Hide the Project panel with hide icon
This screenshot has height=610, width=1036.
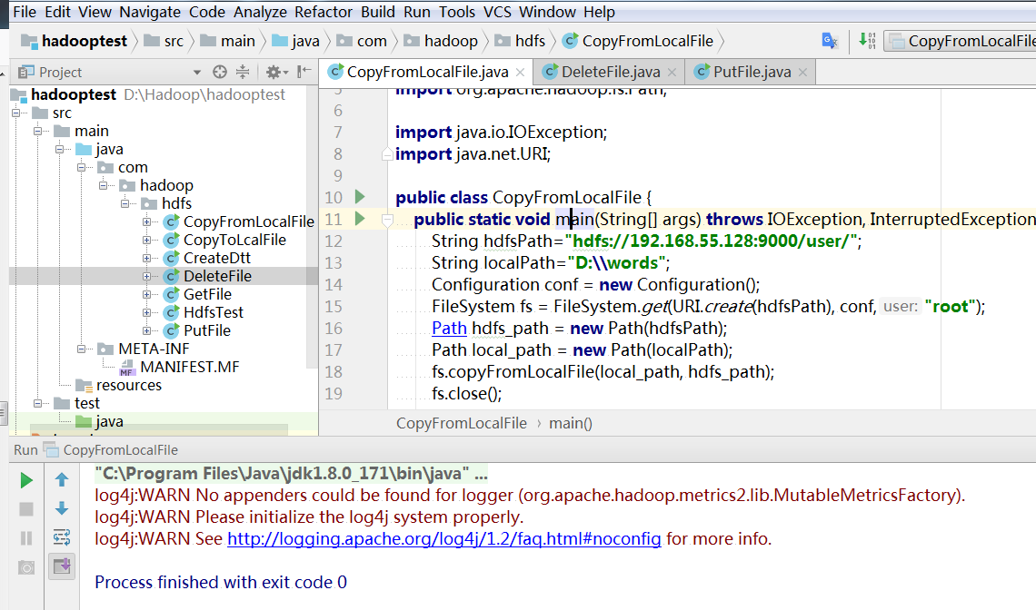click(x=304, y=72)
